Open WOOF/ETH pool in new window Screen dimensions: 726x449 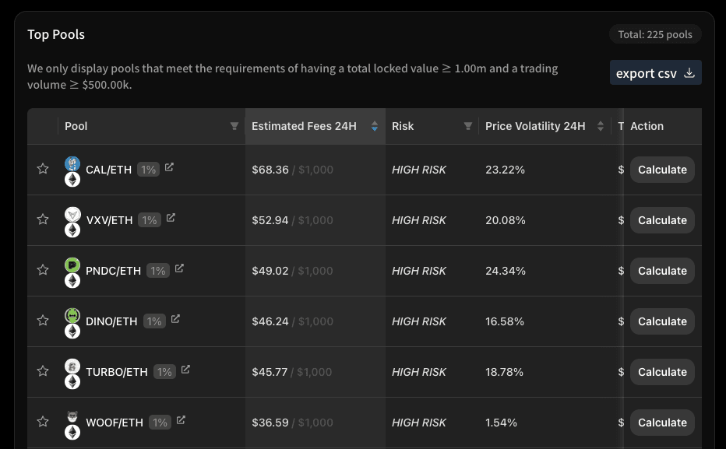(x=181, y=420)
